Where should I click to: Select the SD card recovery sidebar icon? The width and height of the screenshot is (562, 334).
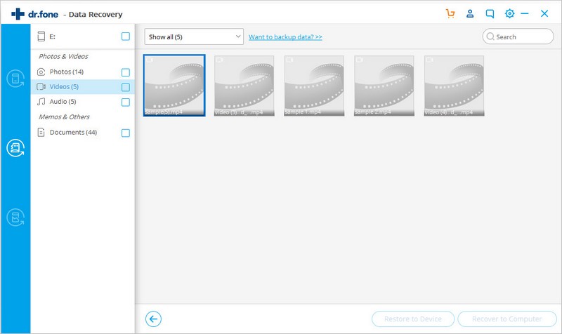tap(15, 148)
